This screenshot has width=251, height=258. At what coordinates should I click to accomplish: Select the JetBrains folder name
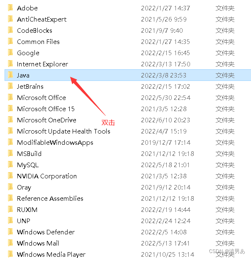(x=30, y=86)
